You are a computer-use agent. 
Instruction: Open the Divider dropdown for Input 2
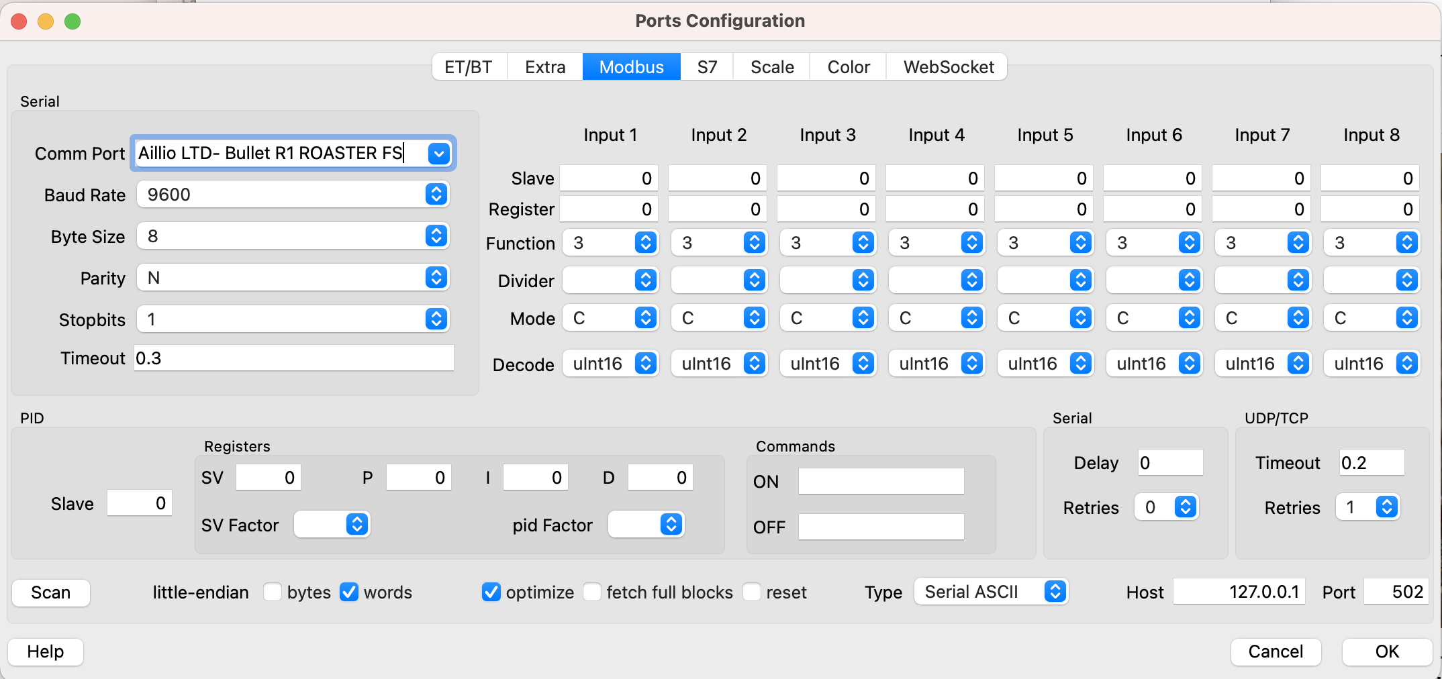click(x=755, y=280)
